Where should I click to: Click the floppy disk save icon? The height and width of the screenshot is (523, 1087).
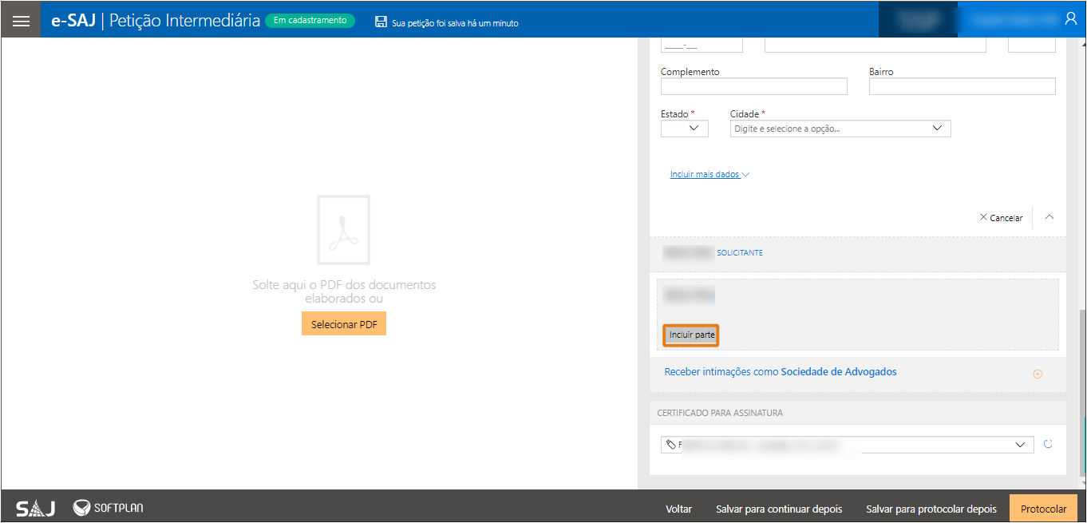[x=381, y=22]
